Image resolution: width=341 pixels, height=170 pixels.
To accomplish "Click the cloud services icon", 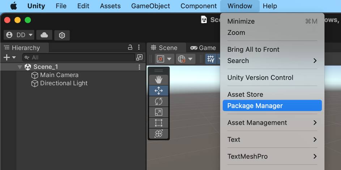I will [44, 35].
